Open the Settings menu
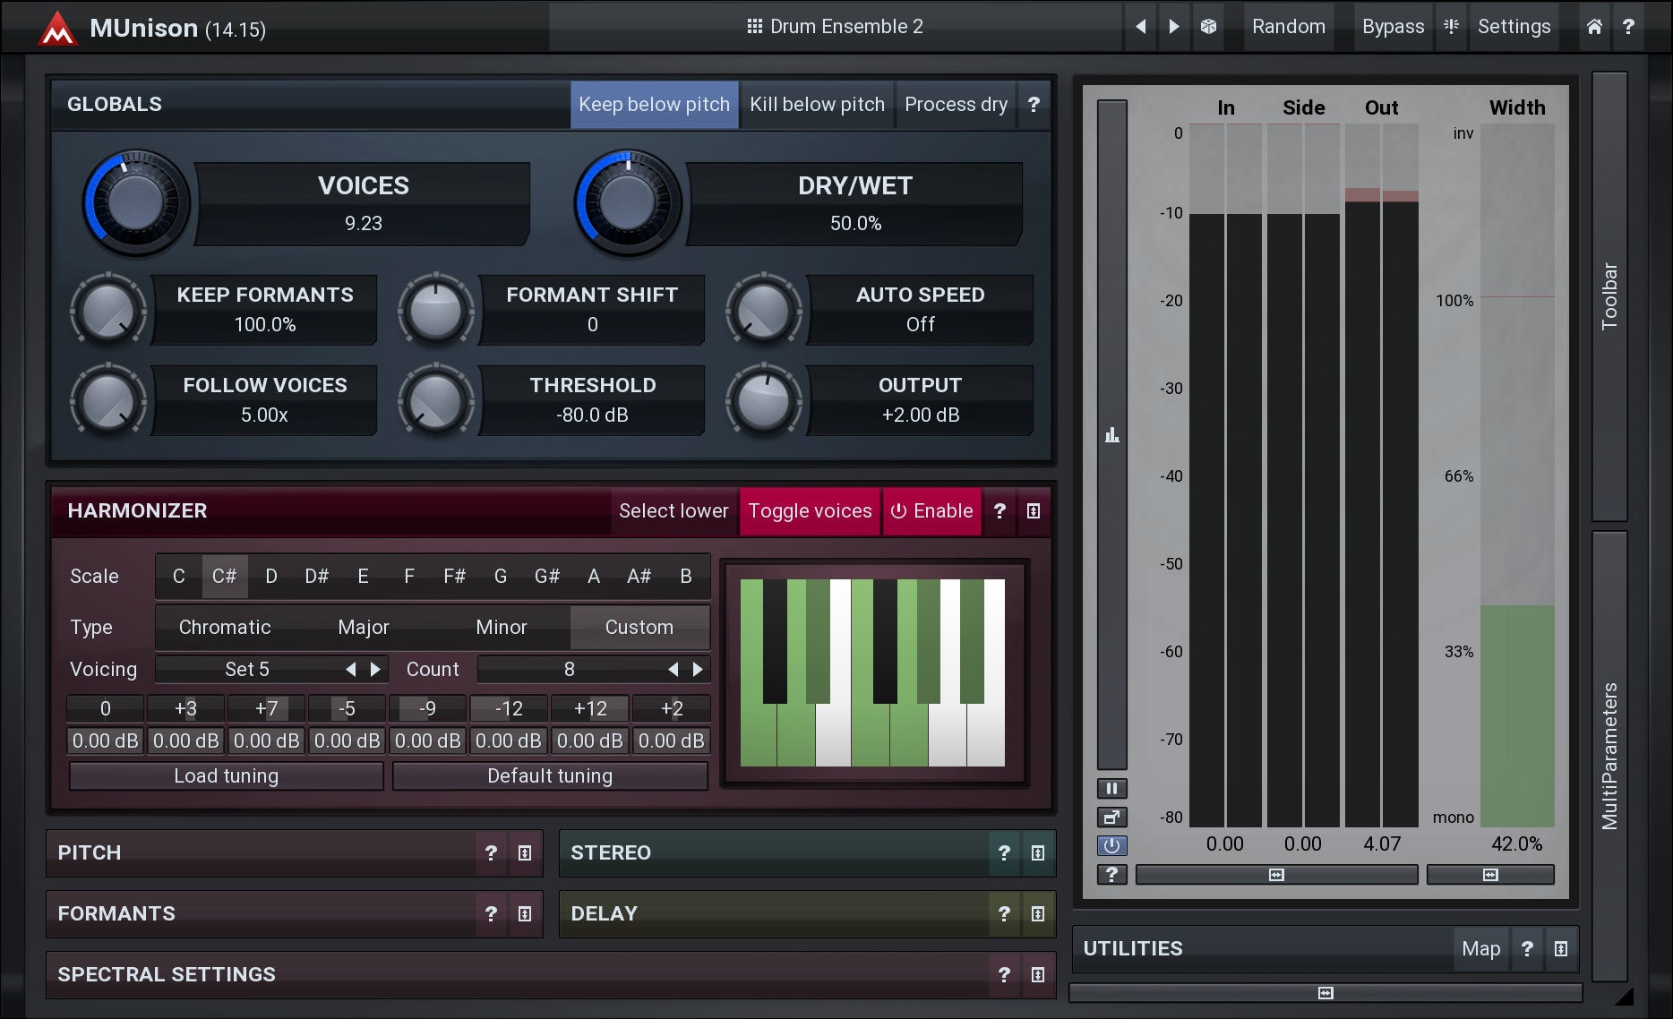This screenshot has width=1673, height=1019. [1514, 27]
